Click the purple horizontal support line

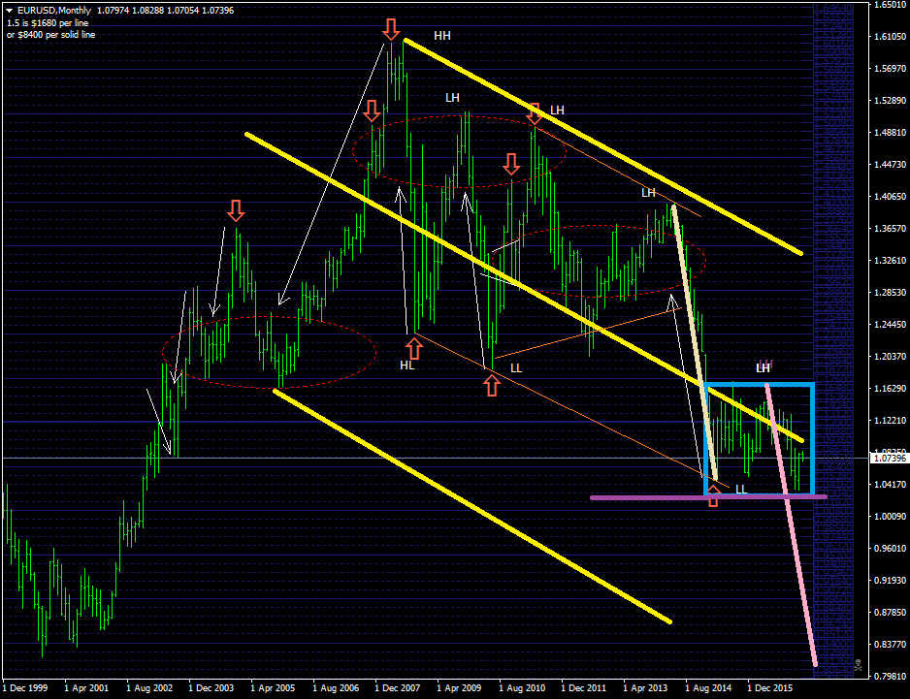point(650,497)
